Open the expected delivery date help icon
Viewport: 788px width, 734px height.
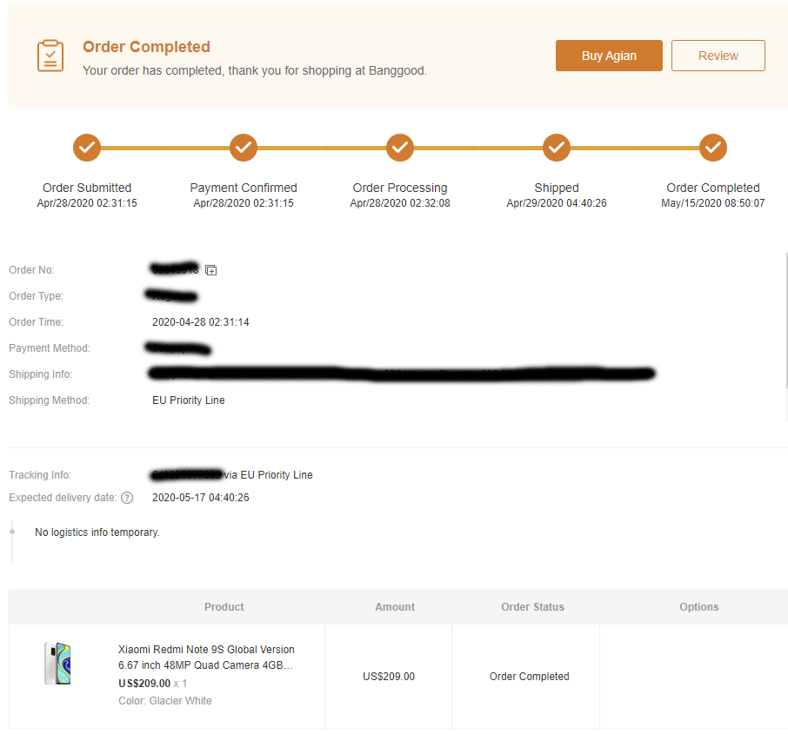pos(127,498)
